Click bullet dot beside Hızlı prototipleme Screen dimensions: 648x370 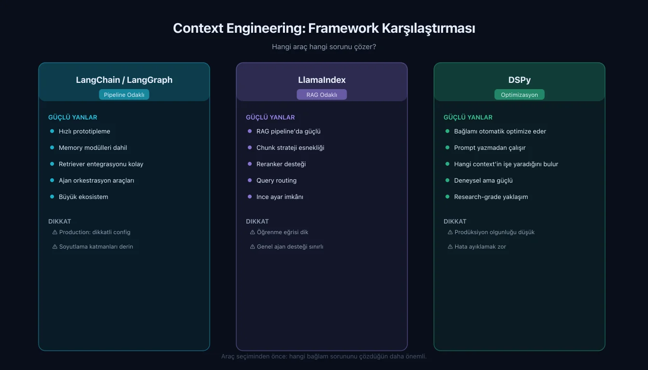(x=52, y=131)
